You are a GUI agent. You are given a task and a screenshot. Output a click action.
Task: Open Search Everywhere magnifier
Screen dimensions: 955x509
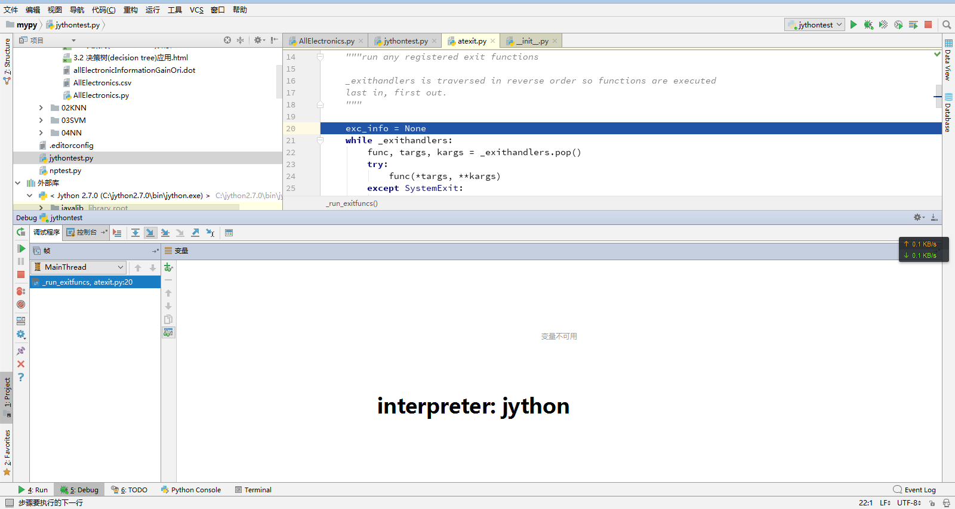pos(947,24)
